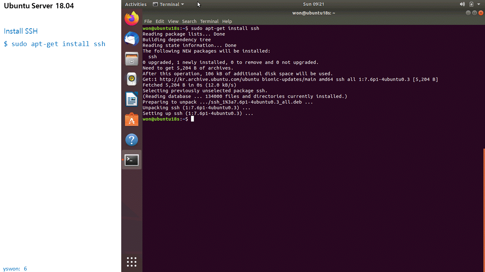Open the Help menu

click(227, 22)
